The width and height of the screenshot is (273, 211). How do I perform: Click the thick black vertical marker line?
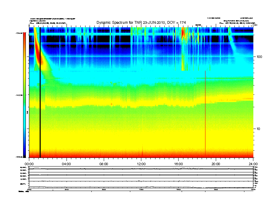tap(40, 92)
